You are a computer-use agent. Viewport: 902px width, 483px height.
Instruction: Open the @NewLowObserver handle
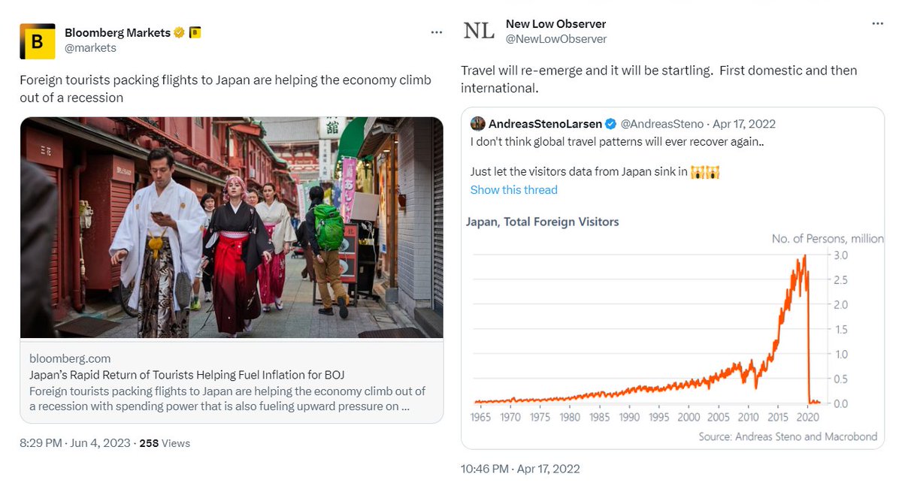556,38
